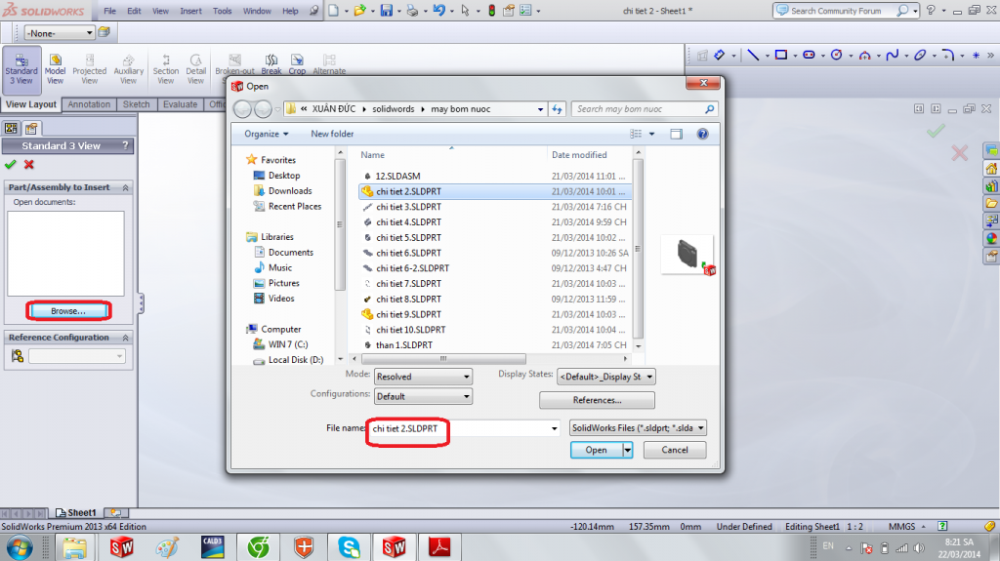The image size is (1000, 561).
Task: Click Smart Dimension icon in sketch toolbar
Action: coord(720,55)
